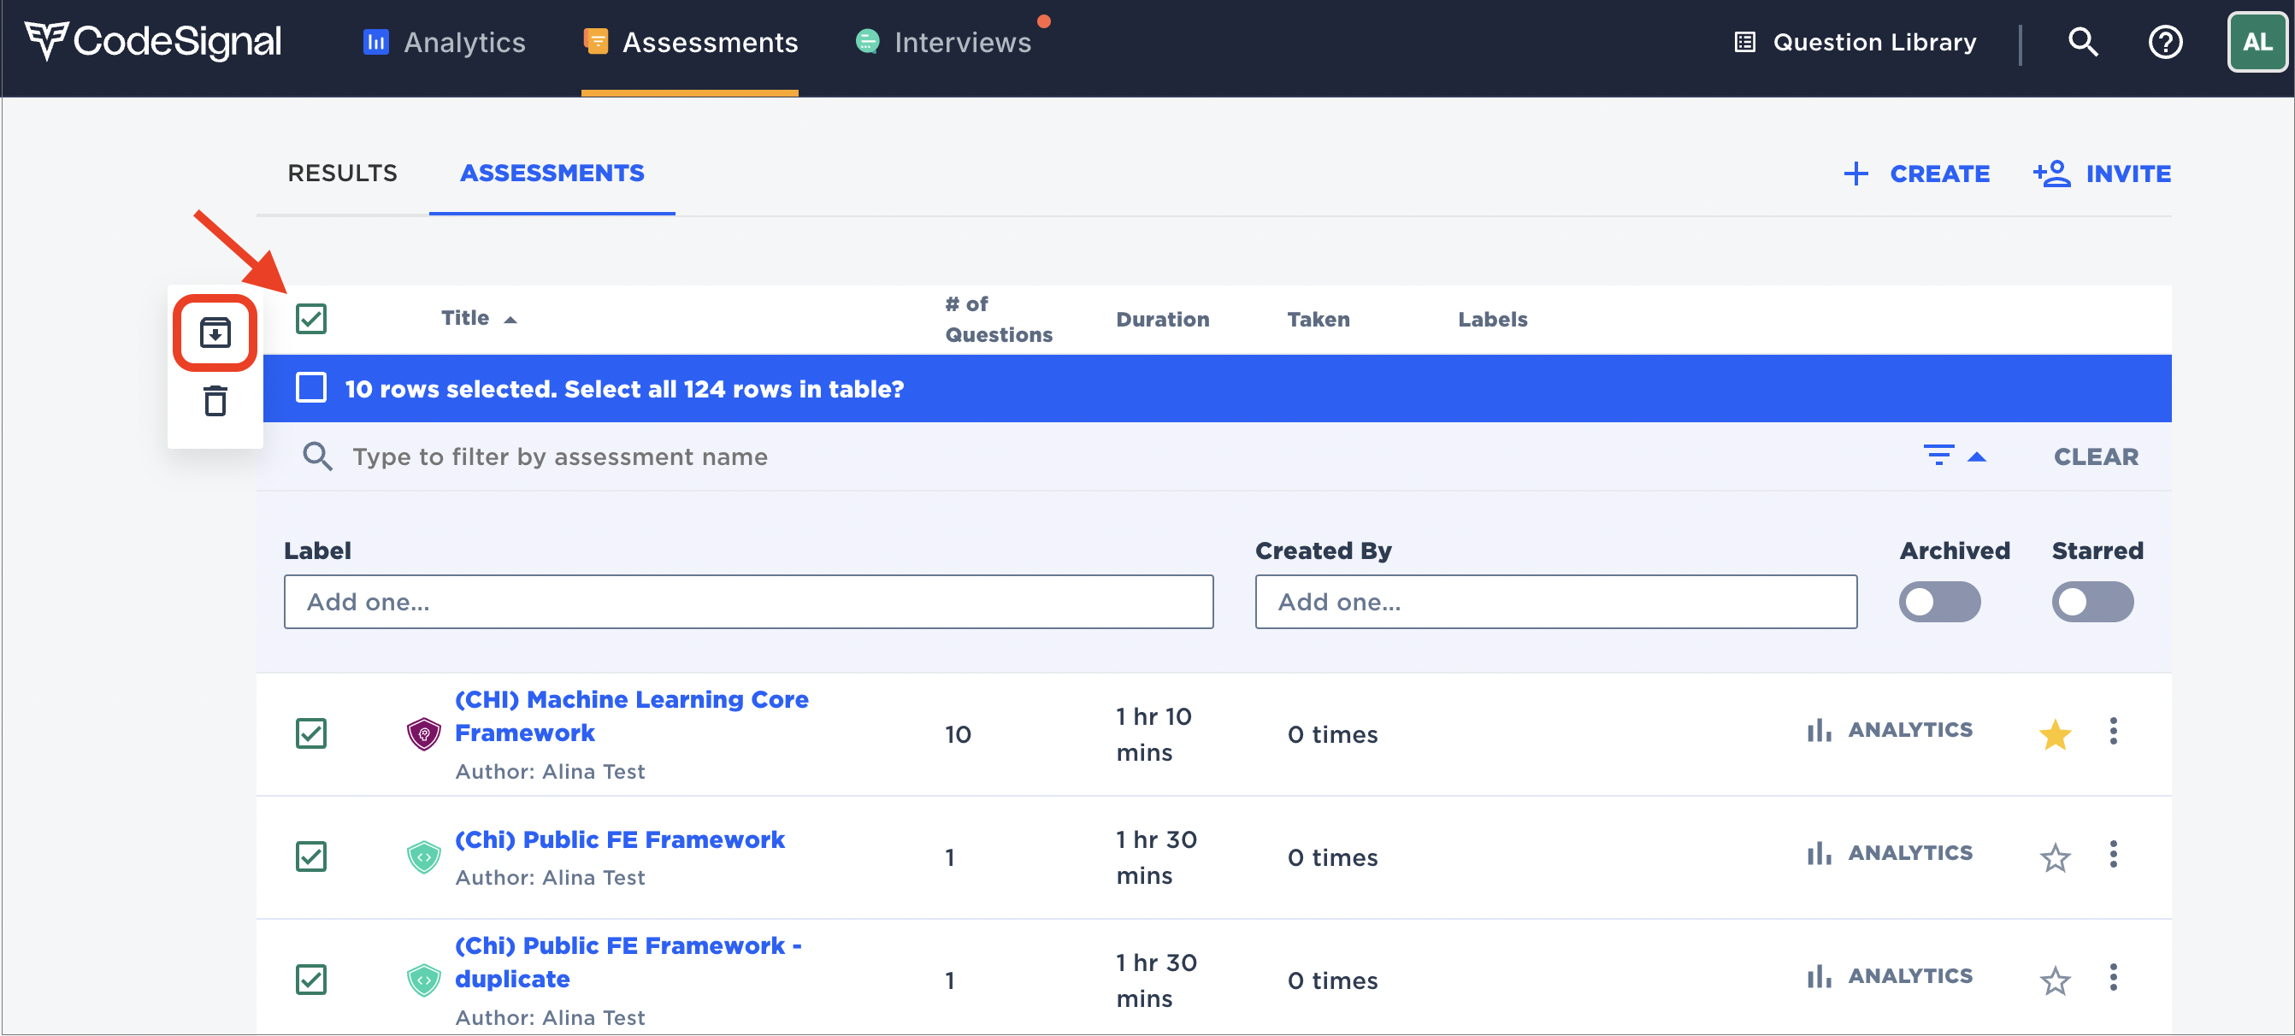Click the archive selected assessments icon
The height and width of the screenshot is (1036, 2295).
(215, 333)
